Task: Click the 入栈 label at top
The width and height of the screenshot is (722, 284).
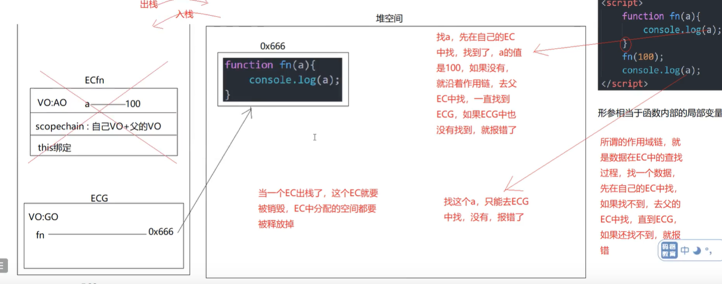Action: pyautogui.click(x=185, y=14)
